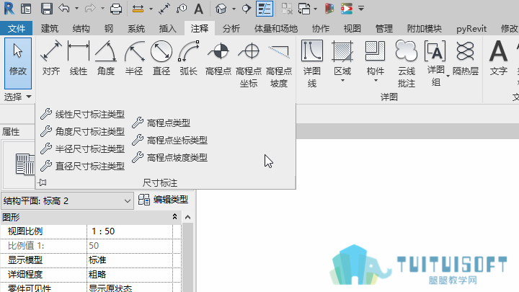The width and height of the screenshot is (519, 292).
Task: Click the Switch Windows icon
Action: point(304,9)
